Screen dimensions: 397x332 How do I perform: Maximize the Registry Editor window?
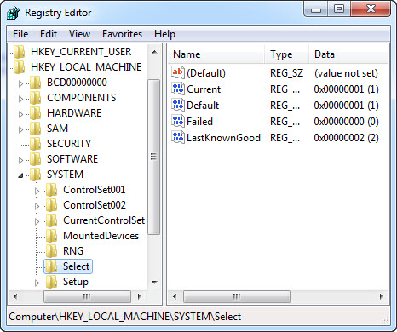click(x=338, y=9)
